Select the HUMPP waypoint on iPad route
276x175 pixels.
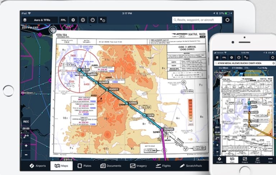tap(103, 82)
